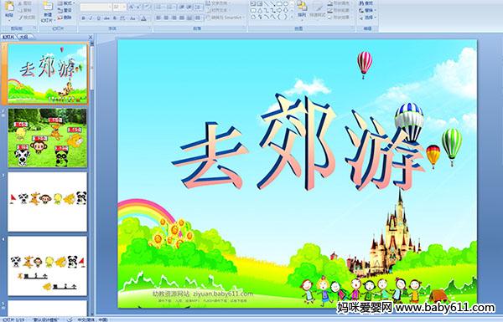Click the font color icon
The image size is (503, 322).
coord(143,18)
